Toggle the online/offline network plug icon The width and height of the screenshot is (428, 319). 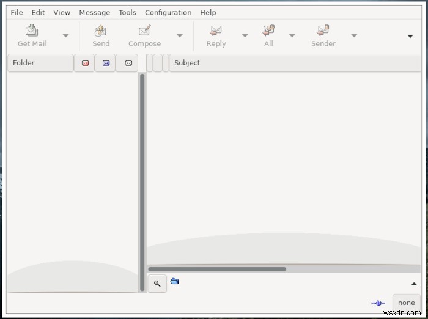pyautogui.click(x=378, y=303)
